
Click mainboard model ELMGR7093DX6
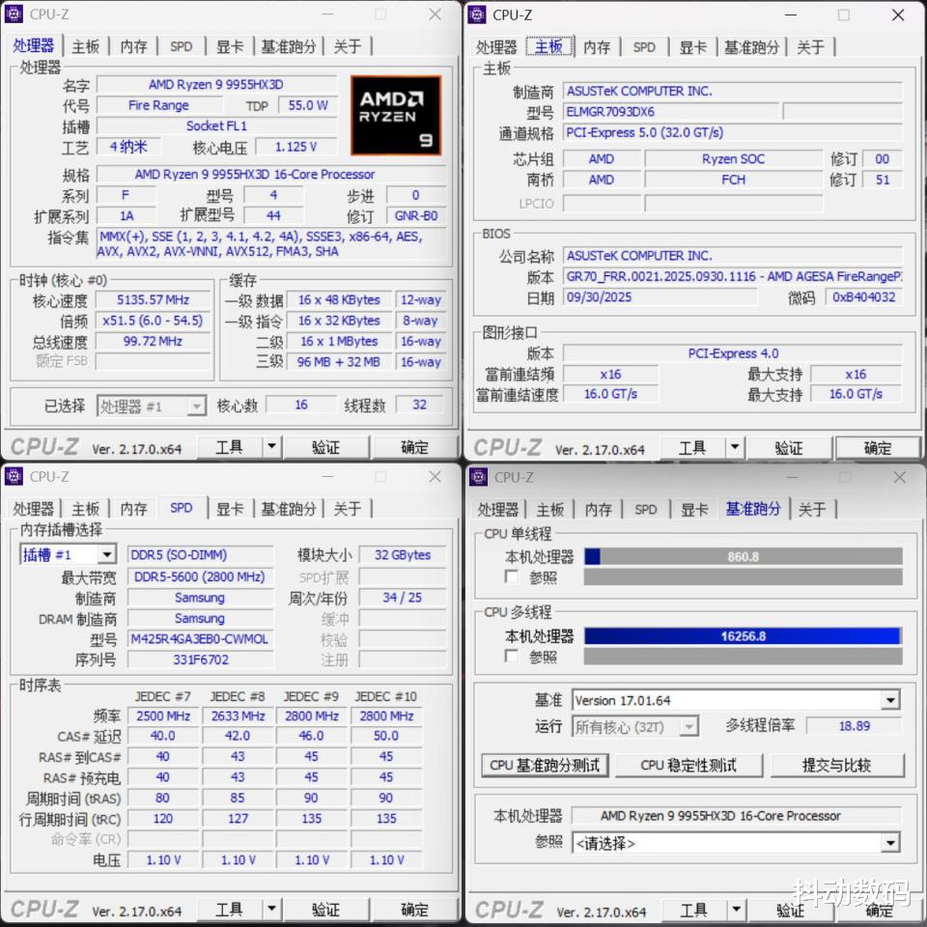click(670, 112)
